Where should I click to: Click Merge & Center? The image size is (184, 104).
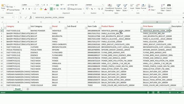[75, 9]
